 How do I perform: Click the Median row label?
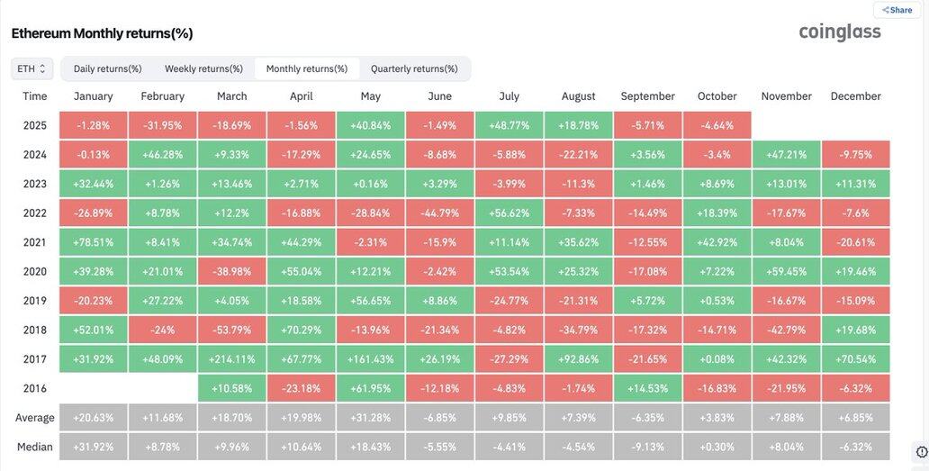coord(35,447)
